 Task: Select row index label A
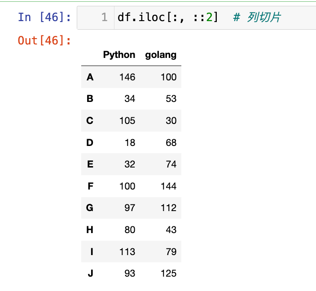point(90,77)
